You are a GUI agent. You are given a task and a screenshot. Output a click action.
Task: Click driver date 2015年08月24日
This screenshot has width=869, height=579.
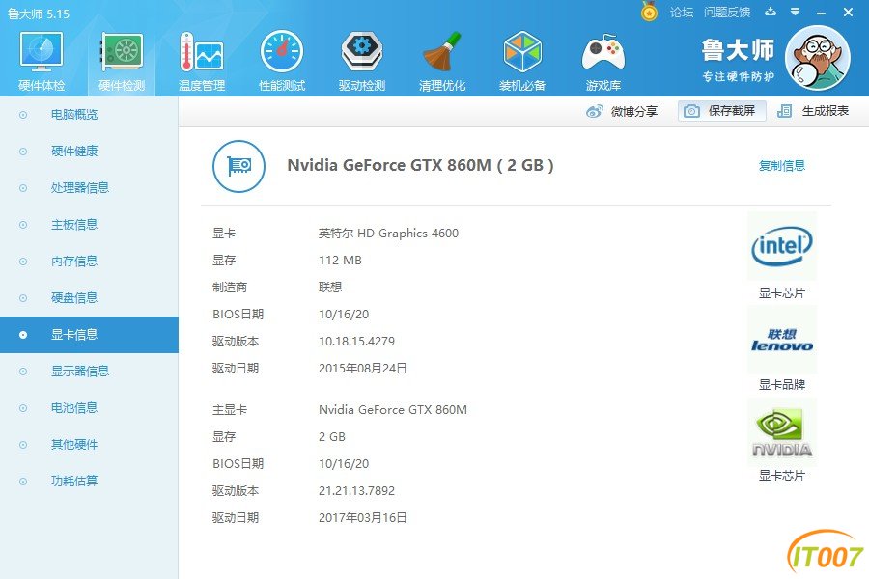click(x=362, y=369)
